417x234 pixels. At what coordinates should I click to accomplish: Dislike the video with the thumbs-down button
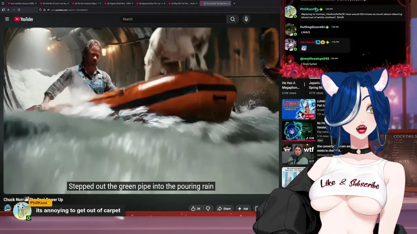click(x=208, y=209)
